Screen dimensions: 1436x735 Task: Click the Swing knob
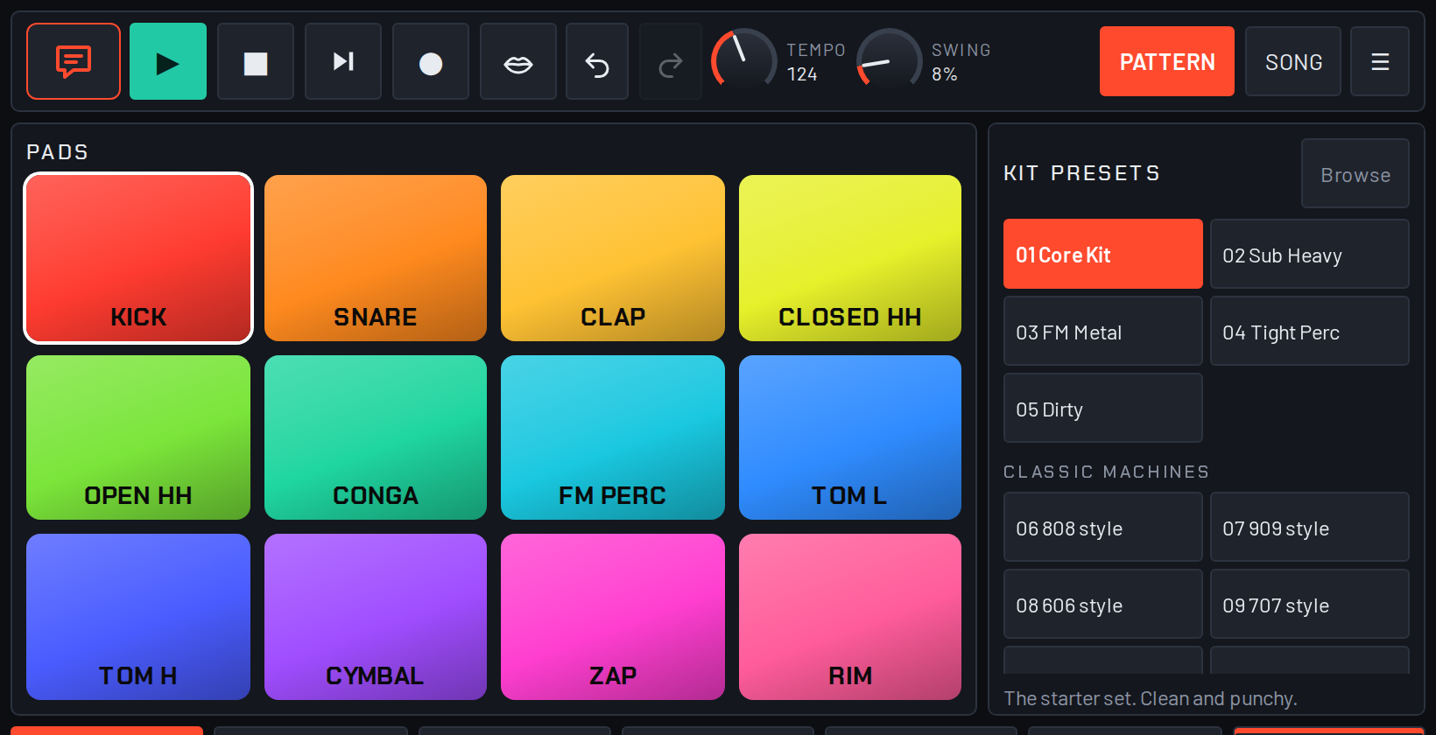coord(890,59)
